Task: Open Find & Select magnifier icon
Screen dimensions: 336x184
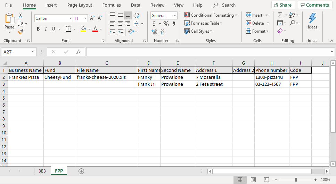Action: click(x=292, y=23)
